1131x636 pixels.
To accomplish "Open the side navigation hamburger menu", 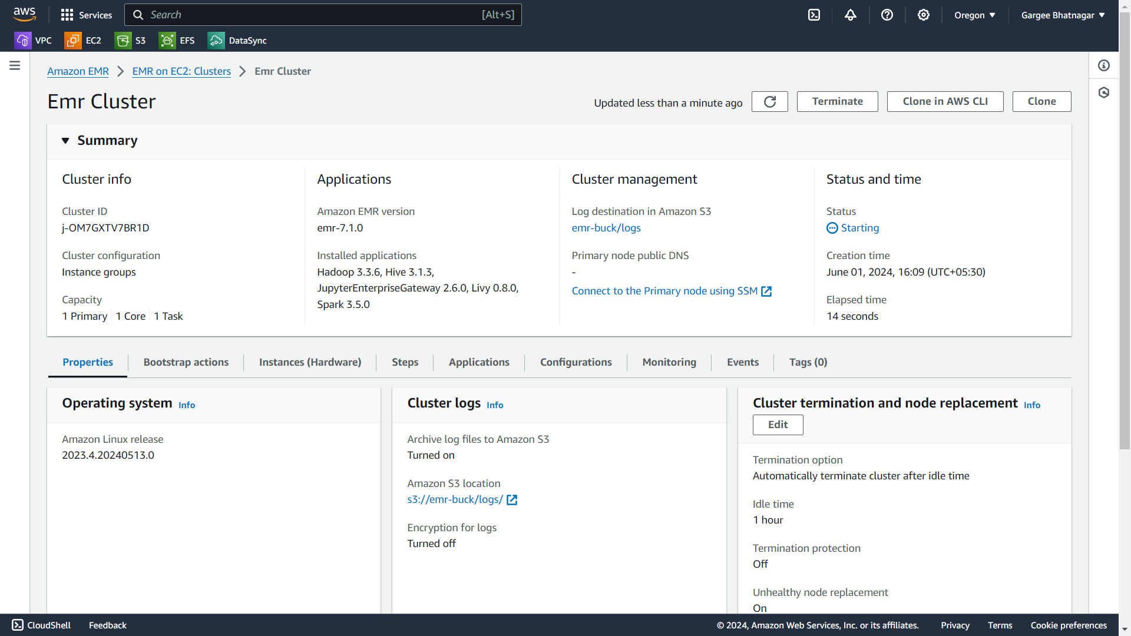I will click(x=15, y=65).
